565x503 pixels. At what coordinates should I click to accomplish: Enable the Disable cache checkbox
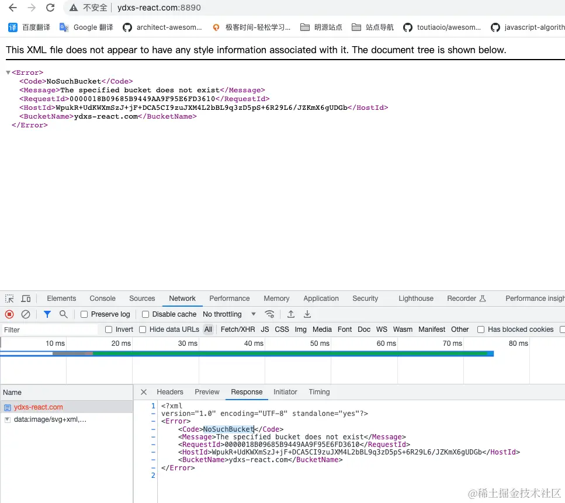[145, 314]
